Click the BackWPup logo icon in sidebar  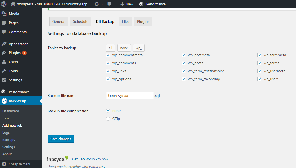[x=4, y=101]
